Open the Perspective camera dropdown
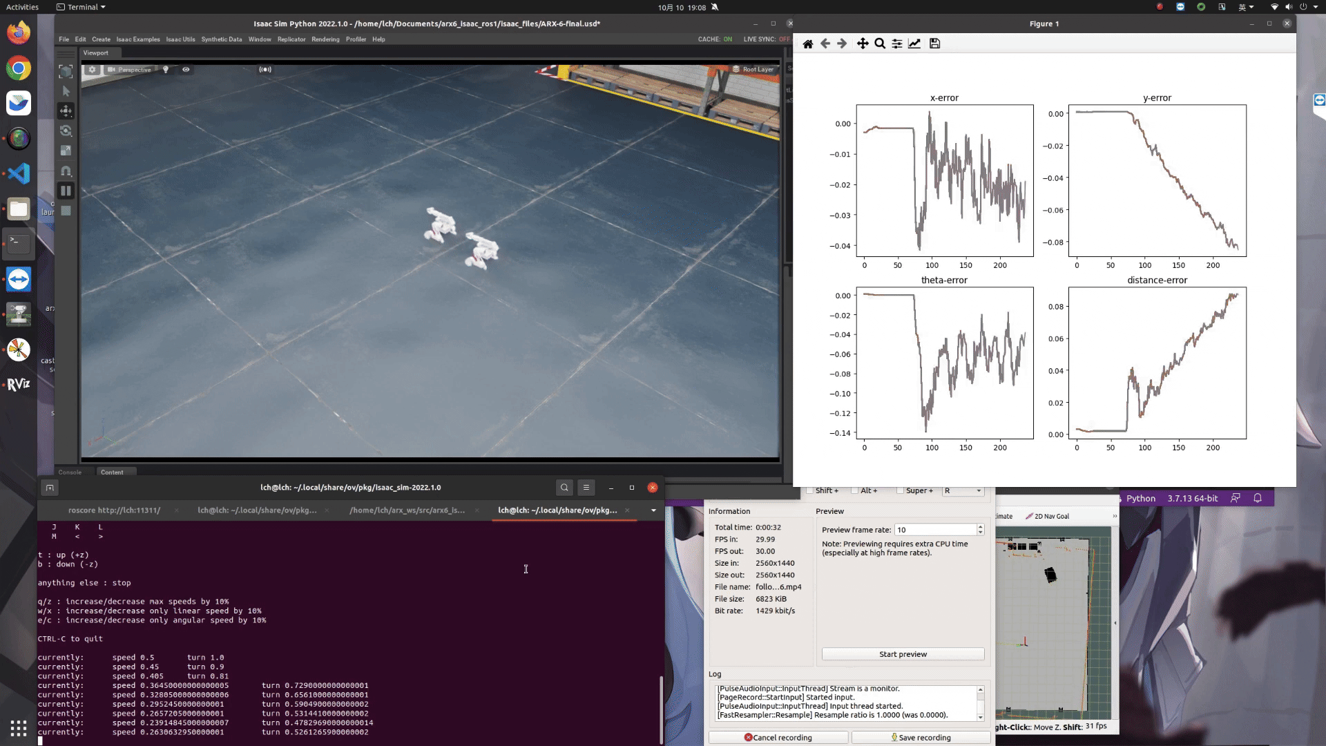The image size is (1326, 746). [x=129, y=70]
